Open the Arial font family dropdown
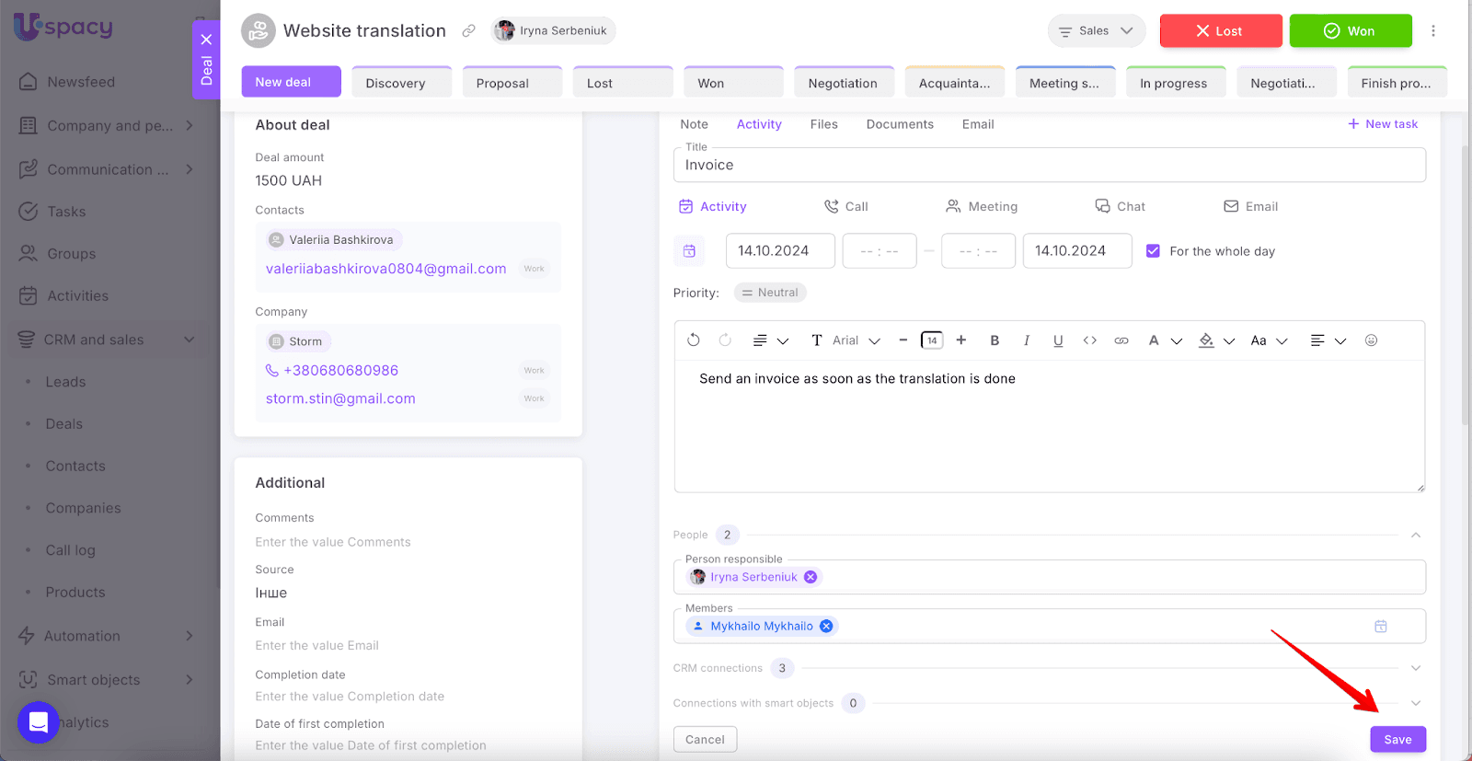The image size is (1472, 761). tap(856, 340)
